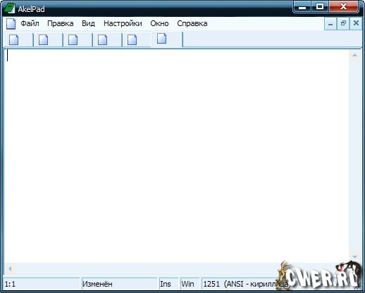Image resolution: width=365 pixels, height=293 pixels.
Task: Click inside the empty text editing area
Action: click(176, 156)
